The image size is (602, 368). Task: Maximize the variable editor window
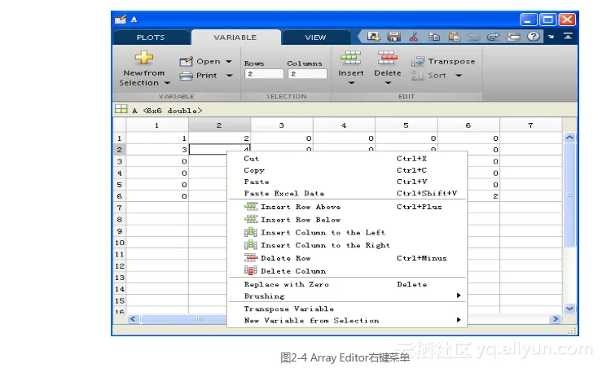pos(547,20)
